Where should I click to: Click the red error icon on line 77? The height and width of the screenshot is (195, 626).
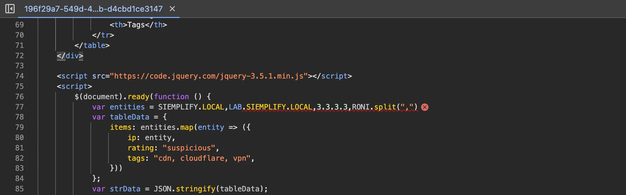coord(425,107)
